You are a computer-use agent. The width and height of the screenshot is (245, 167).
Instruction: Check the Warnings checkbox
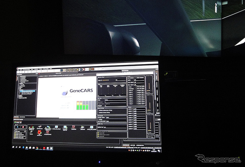pyautogui.click(x=129, y=89)
